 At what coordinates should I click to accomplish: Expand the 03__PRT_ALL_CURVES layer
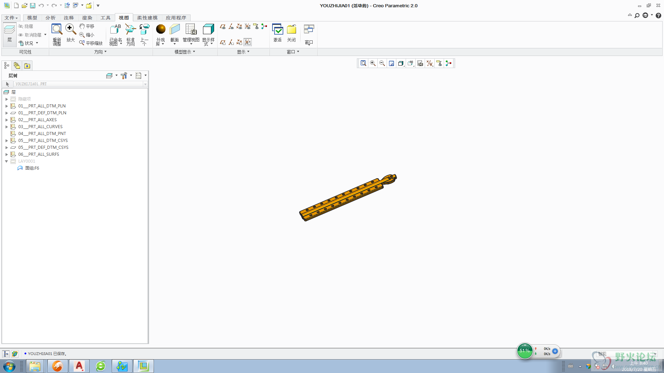pyautogui.click(x=7, y=127)
